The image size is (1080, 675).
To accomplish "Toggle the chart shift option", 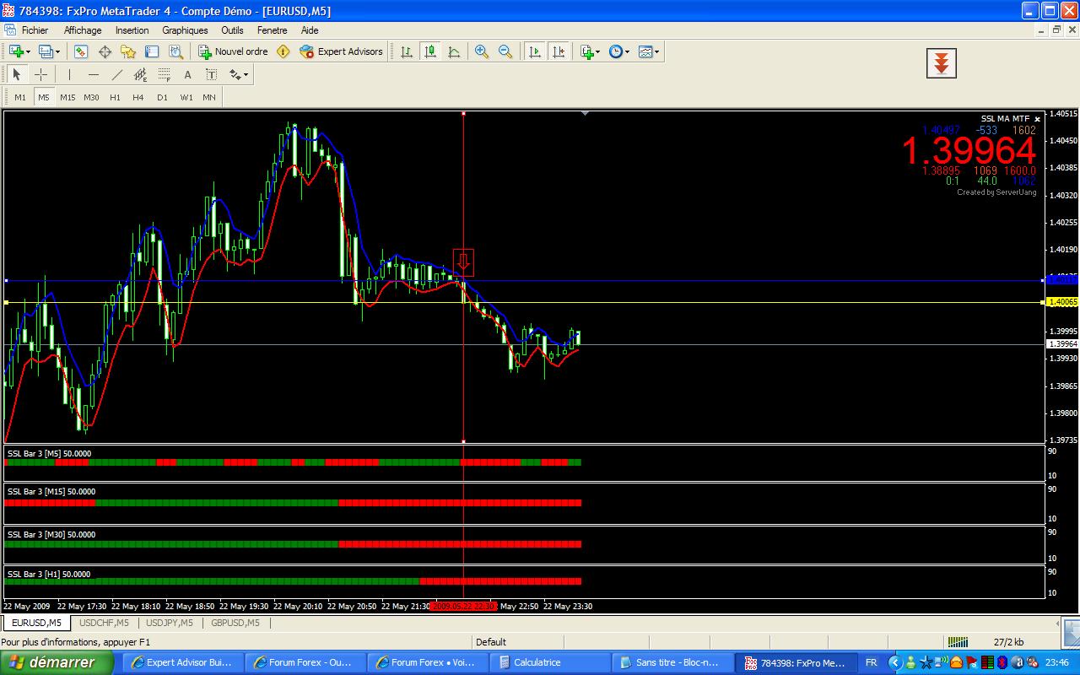I will pos(558,51).
